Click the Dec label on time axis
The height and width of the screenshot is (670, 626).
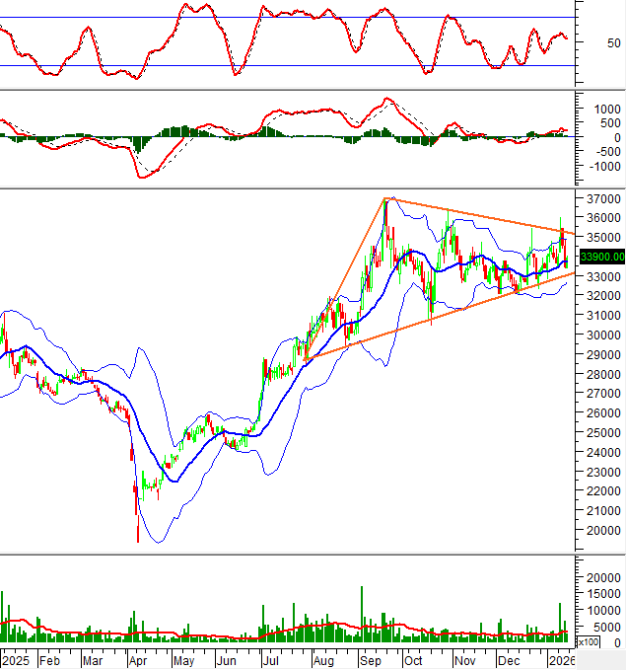click(510, 658)
